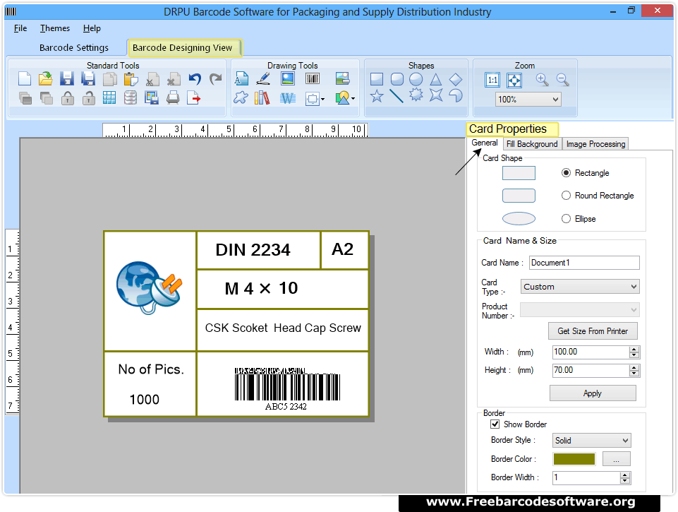Open the Image Processing tab

(x=595, y=144)
